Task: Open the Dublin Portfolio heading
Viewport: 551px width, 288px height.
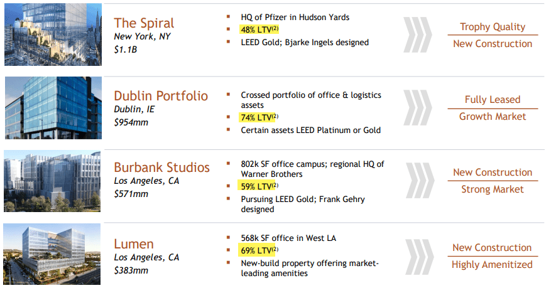Action: 161,96
